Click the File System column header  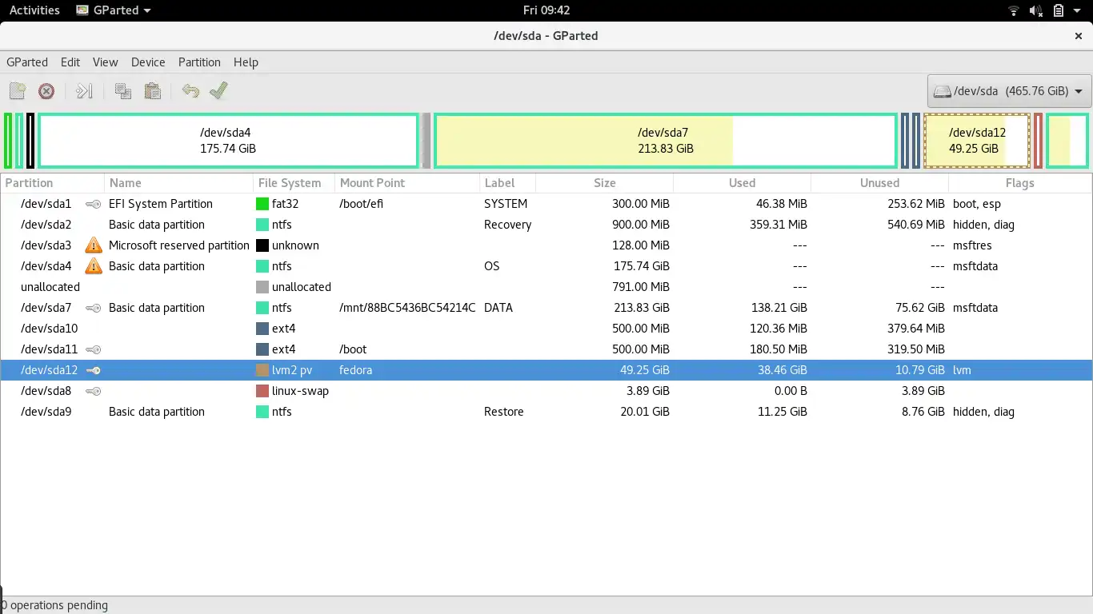[294, 183]
